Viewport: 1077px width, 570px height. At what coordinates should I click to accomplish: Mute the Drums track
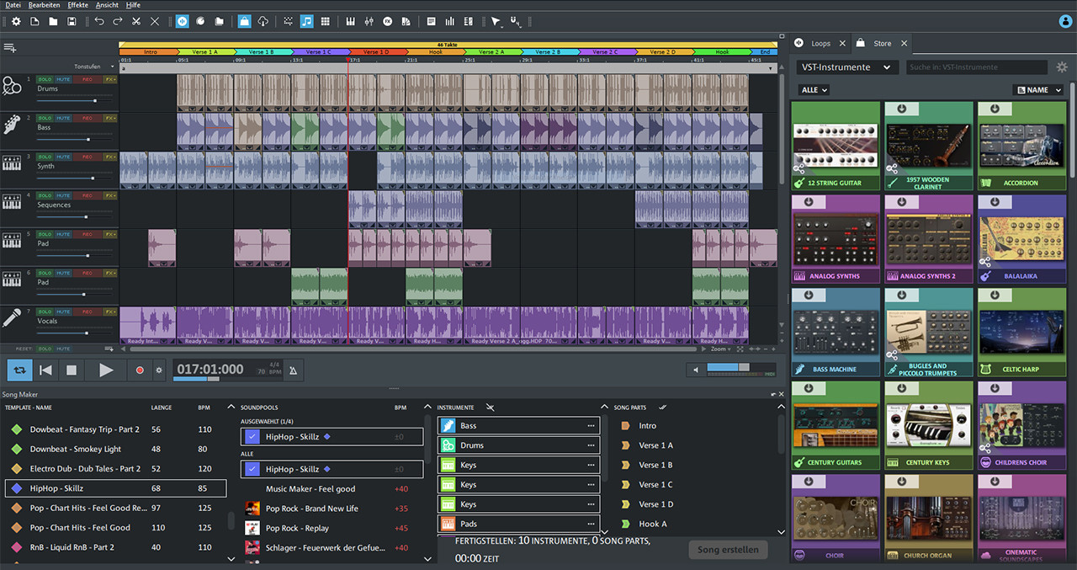tap(63, 79)
